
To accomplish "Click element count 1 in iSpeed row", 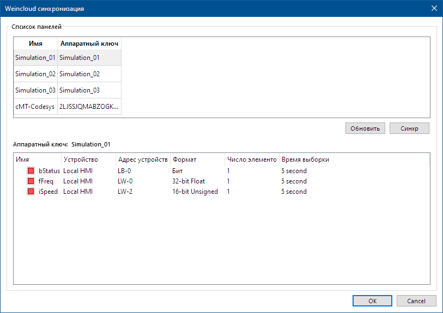I will click(228, 192).
